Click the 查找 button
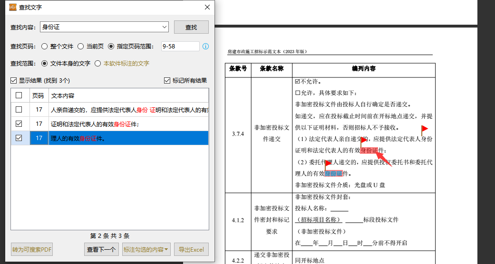The image size is (495, 264). (x=191, y=27)
